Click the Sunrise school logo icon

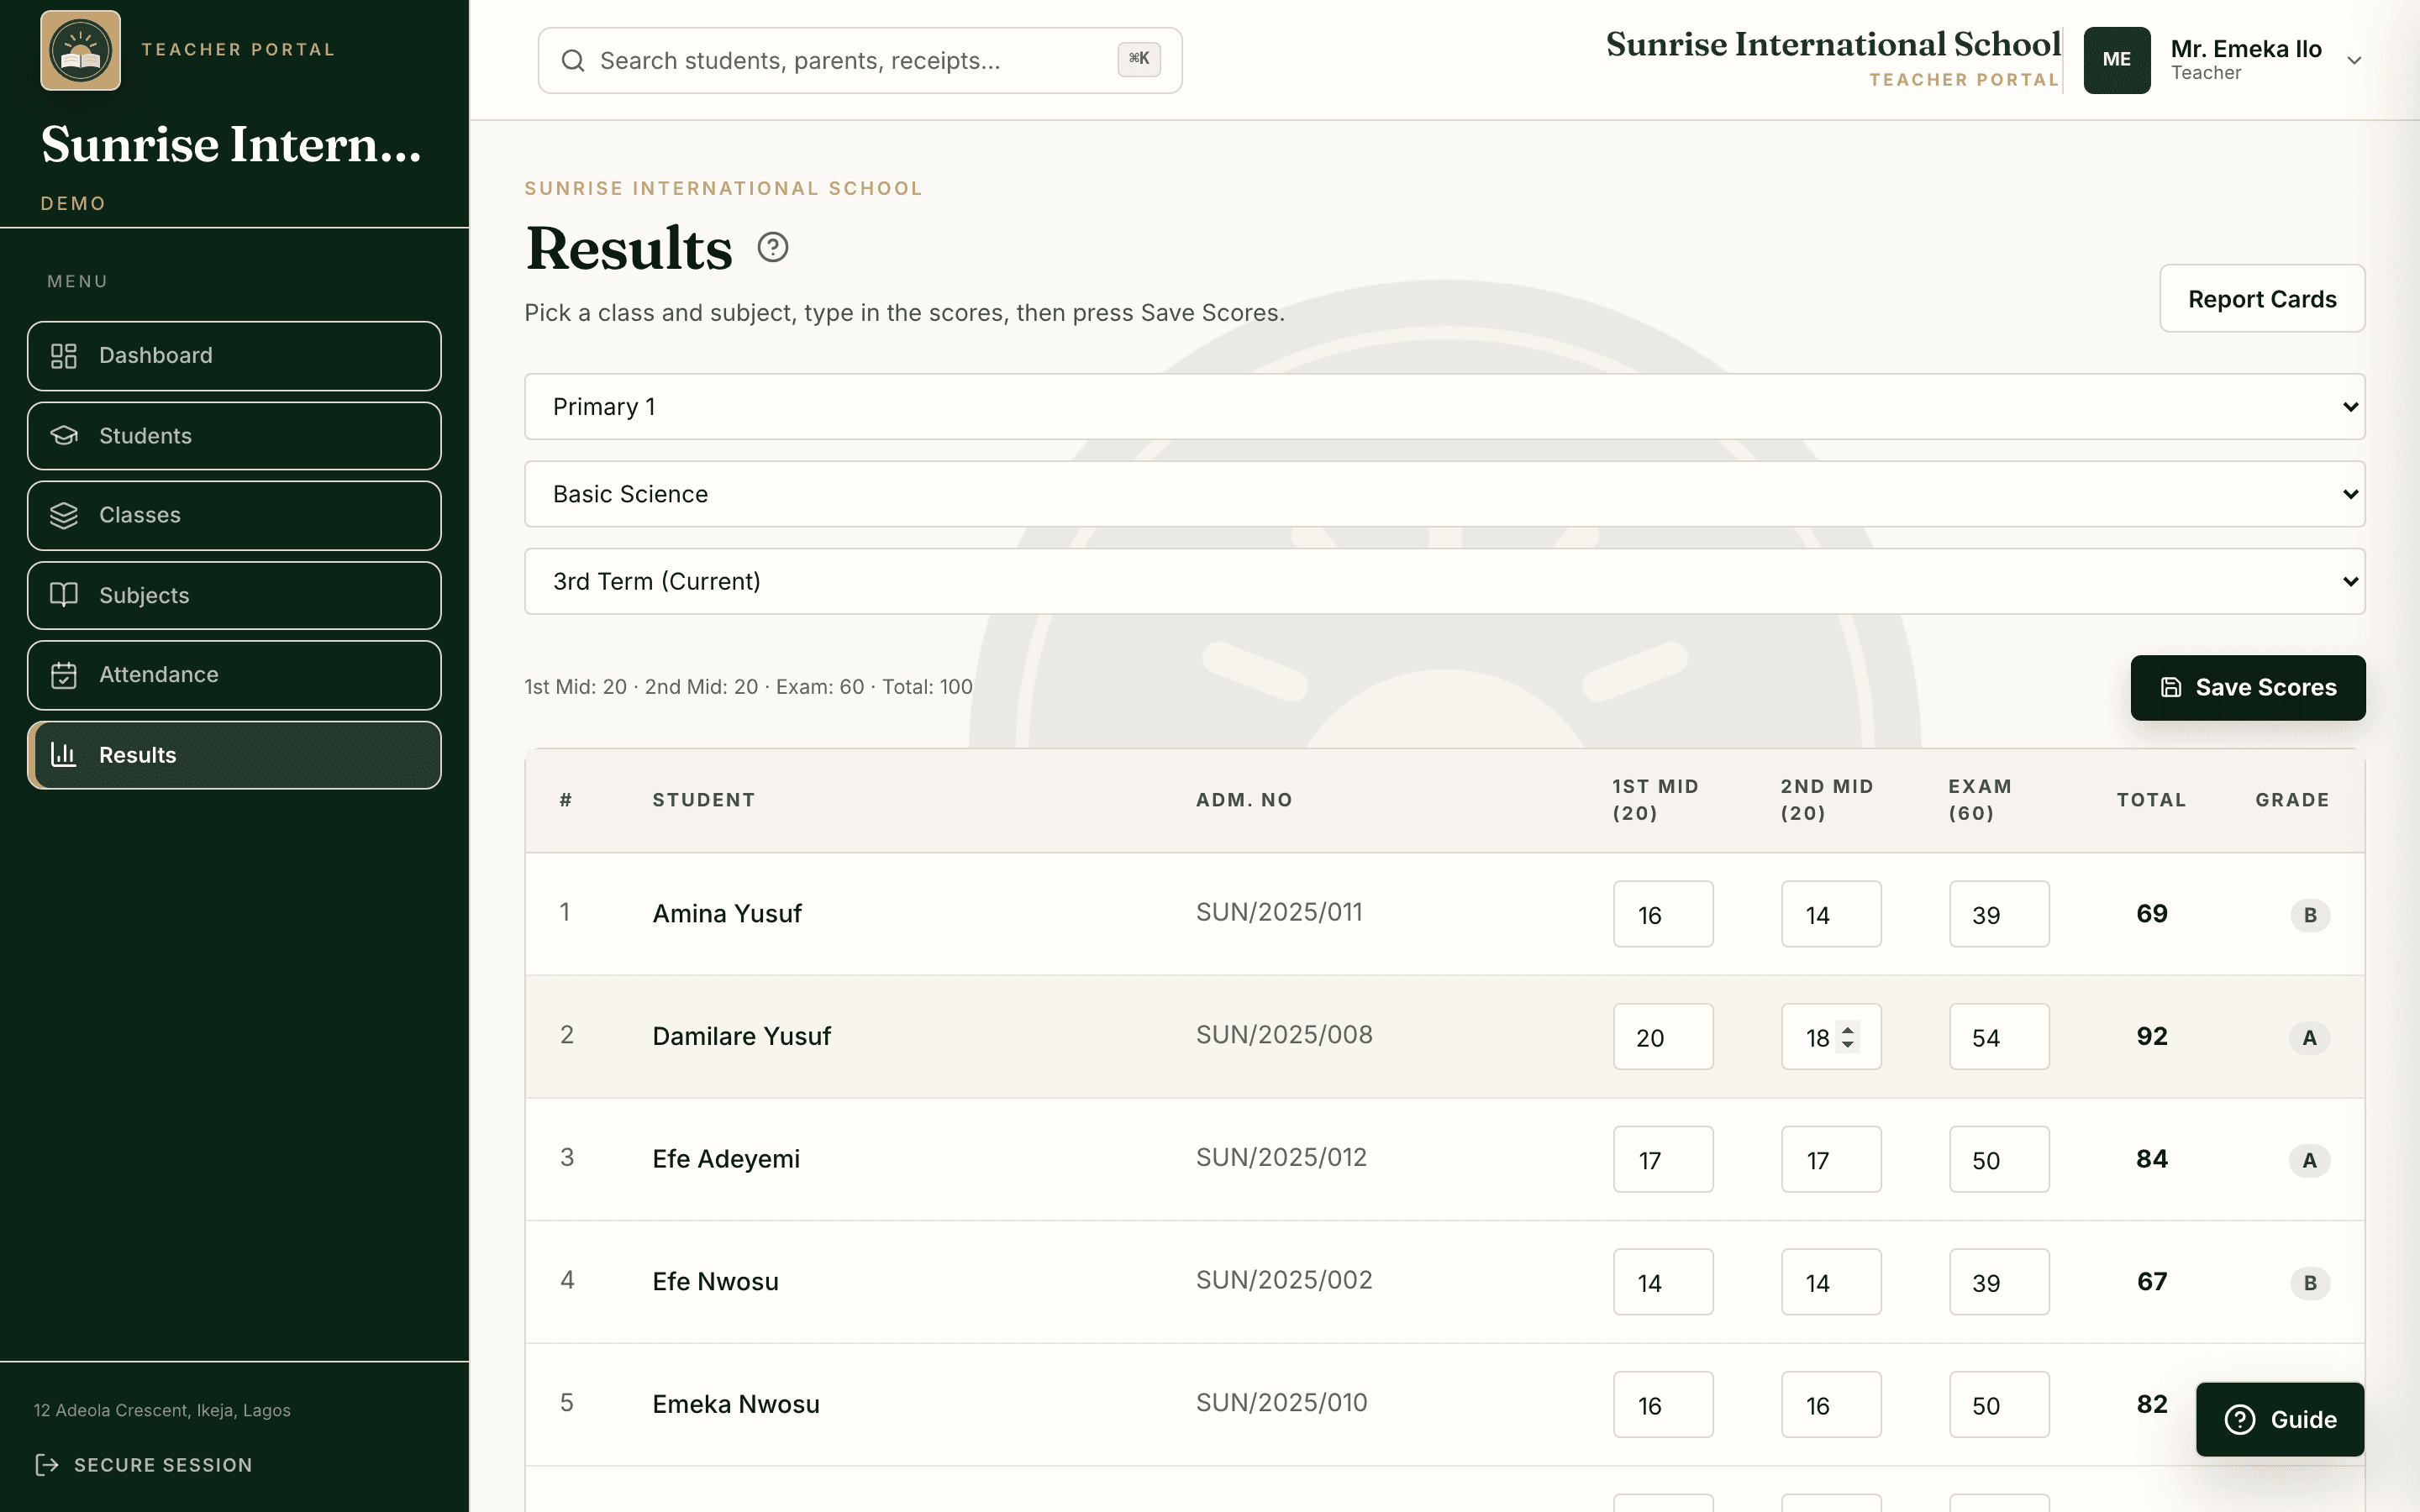pyautogui.click(x=80, y=50)
